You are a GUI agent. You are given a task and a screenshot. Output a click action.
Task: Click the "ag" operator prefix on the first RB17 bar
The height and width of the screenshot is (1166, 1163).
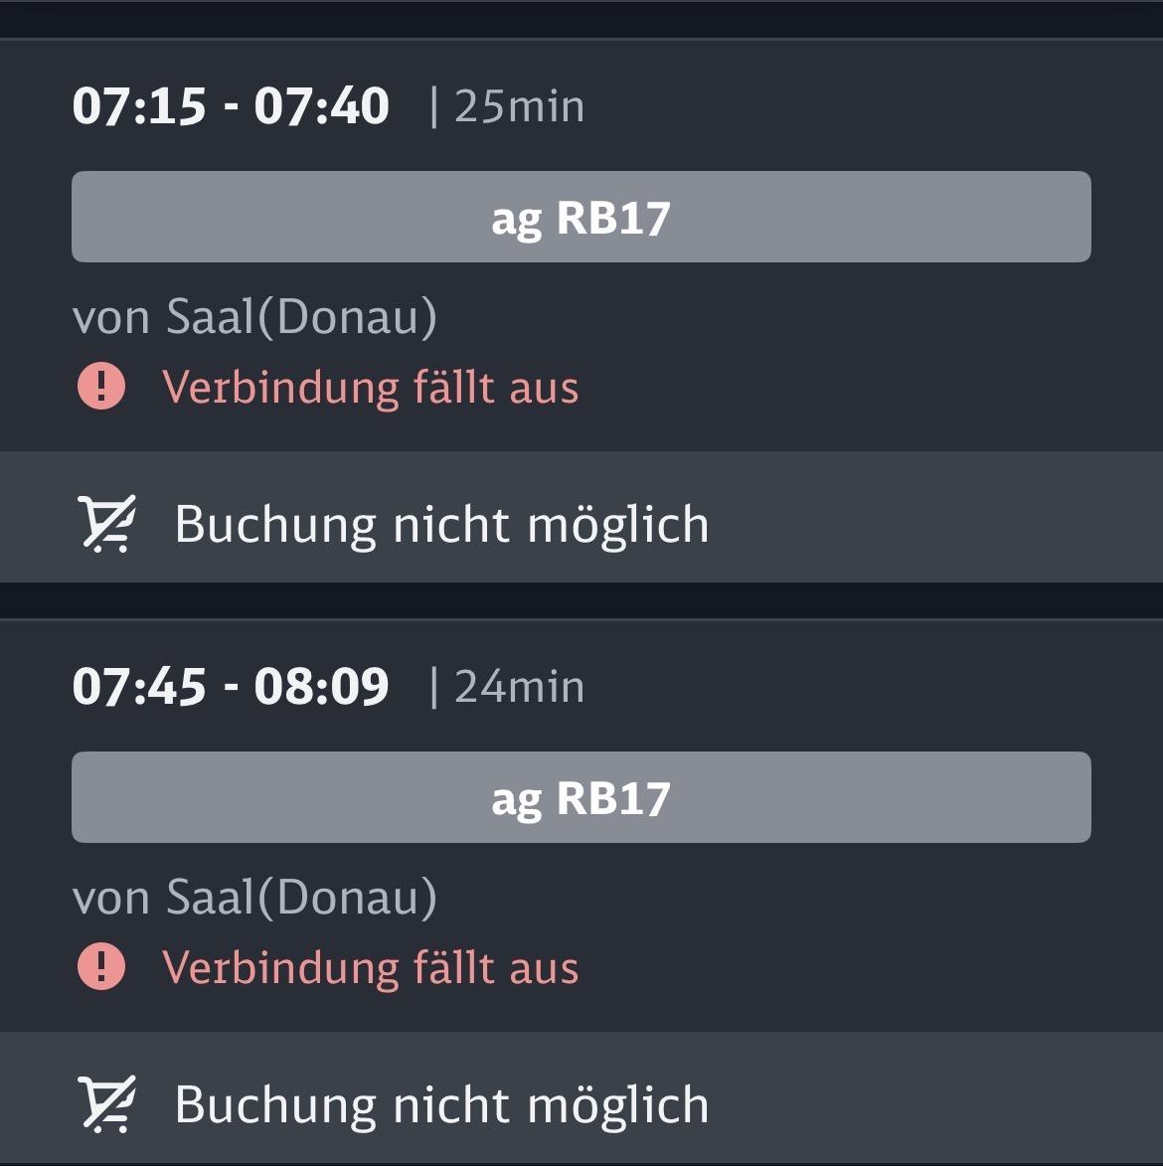[516, 221]
